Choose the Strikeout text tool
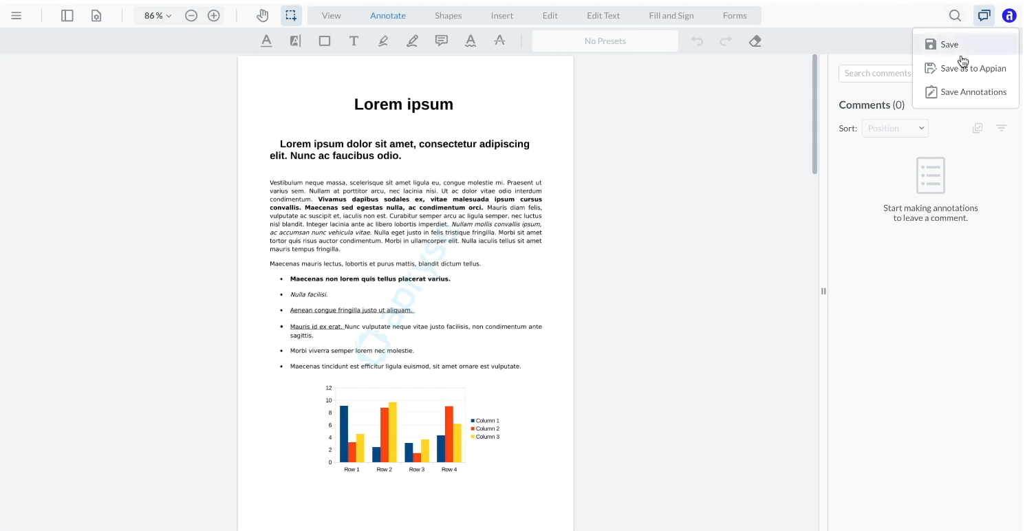 pos(500,41)
